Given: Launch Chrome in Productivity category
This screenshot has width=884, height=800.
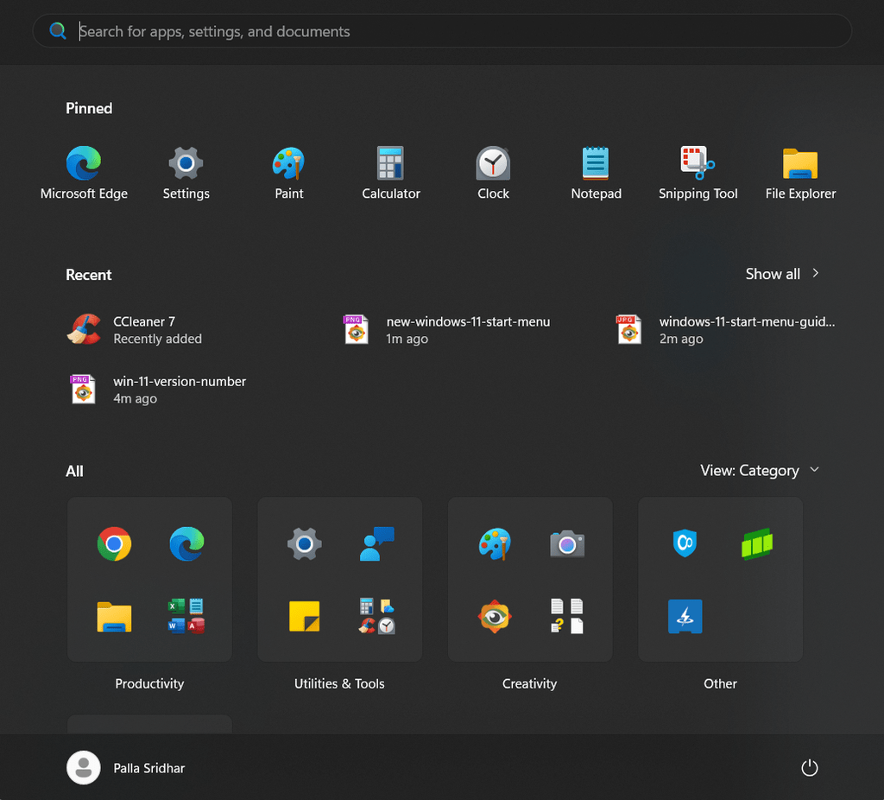Looking at the screenshot, I should (114, 544).
